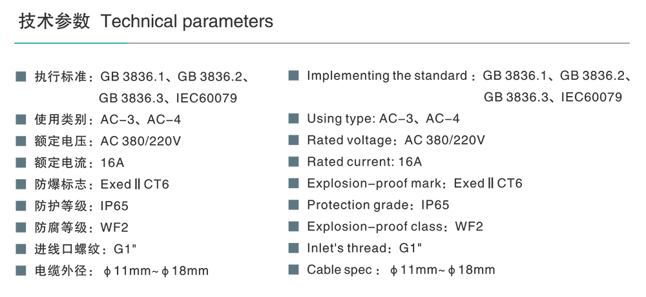Image resolution: width=646 pixels, height=297 pixels.
Task: Click the bullet beside "电缆外径" line
Action: 21,271
